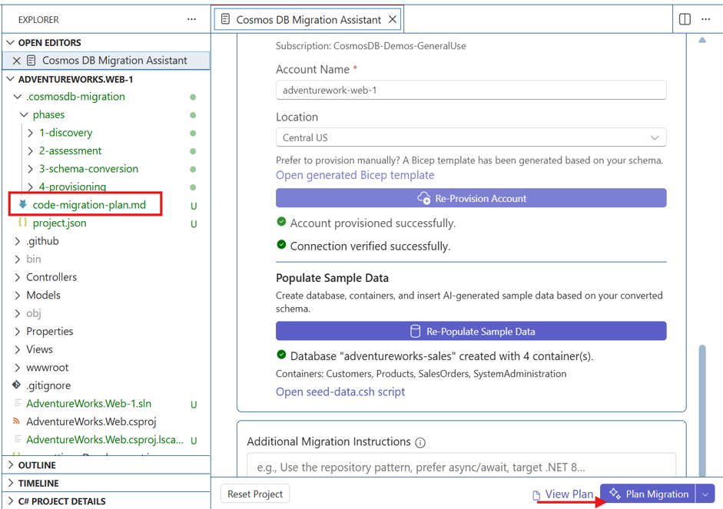Screen dimensions: 723x509
Task: Click the database icon on Re-Populate Sample Data
Action: pyautogui.click(x=415, y=331)
